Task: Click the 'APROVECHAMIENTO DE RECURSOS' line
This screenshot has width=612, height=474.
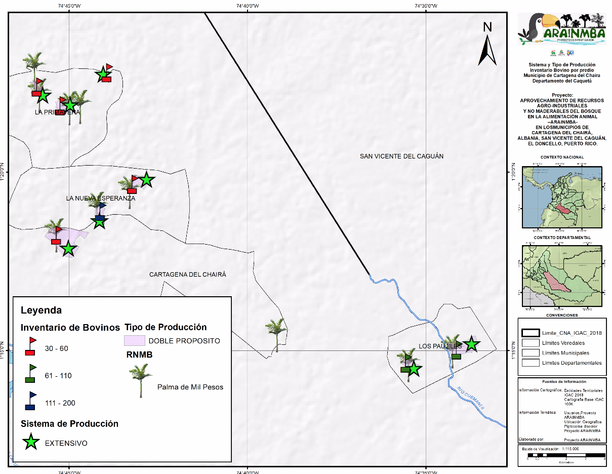Action: (562, 100)
